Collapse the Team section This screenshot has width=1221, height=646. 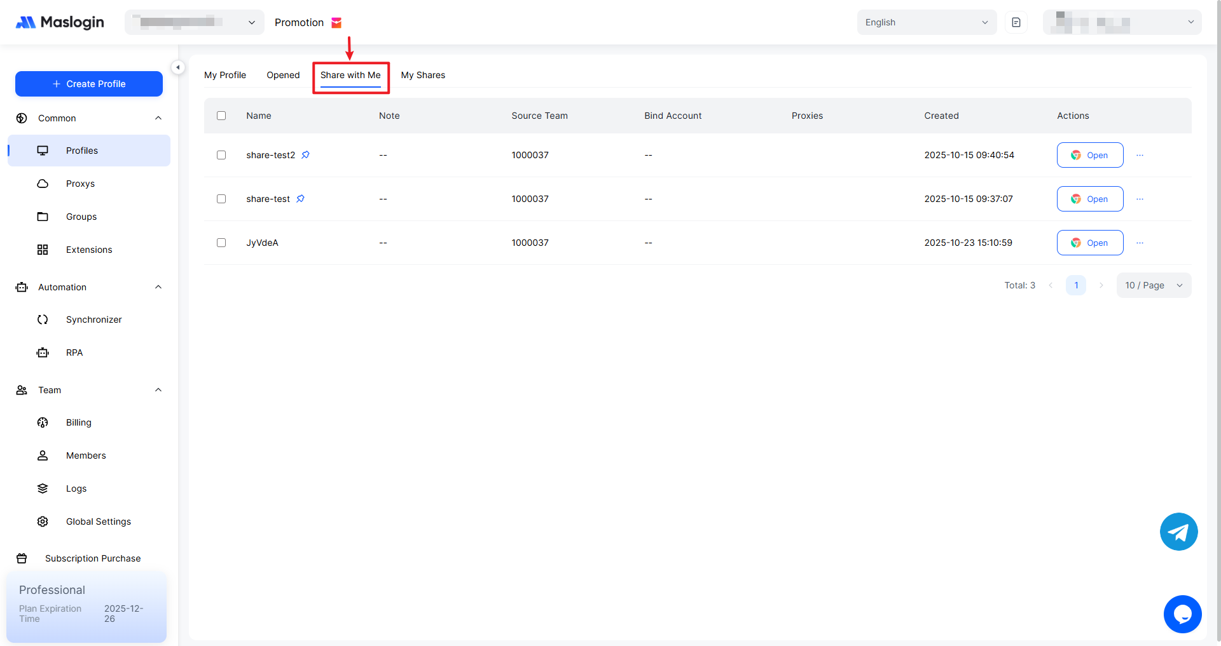tap(158, 390)
